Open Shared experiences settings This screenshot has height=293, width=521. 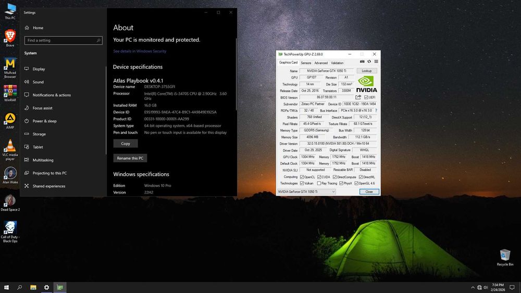coord(63,186)
